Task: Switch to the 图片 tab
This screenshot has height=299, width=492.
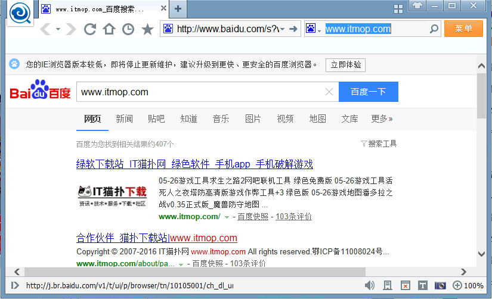Action: (253, 119)
